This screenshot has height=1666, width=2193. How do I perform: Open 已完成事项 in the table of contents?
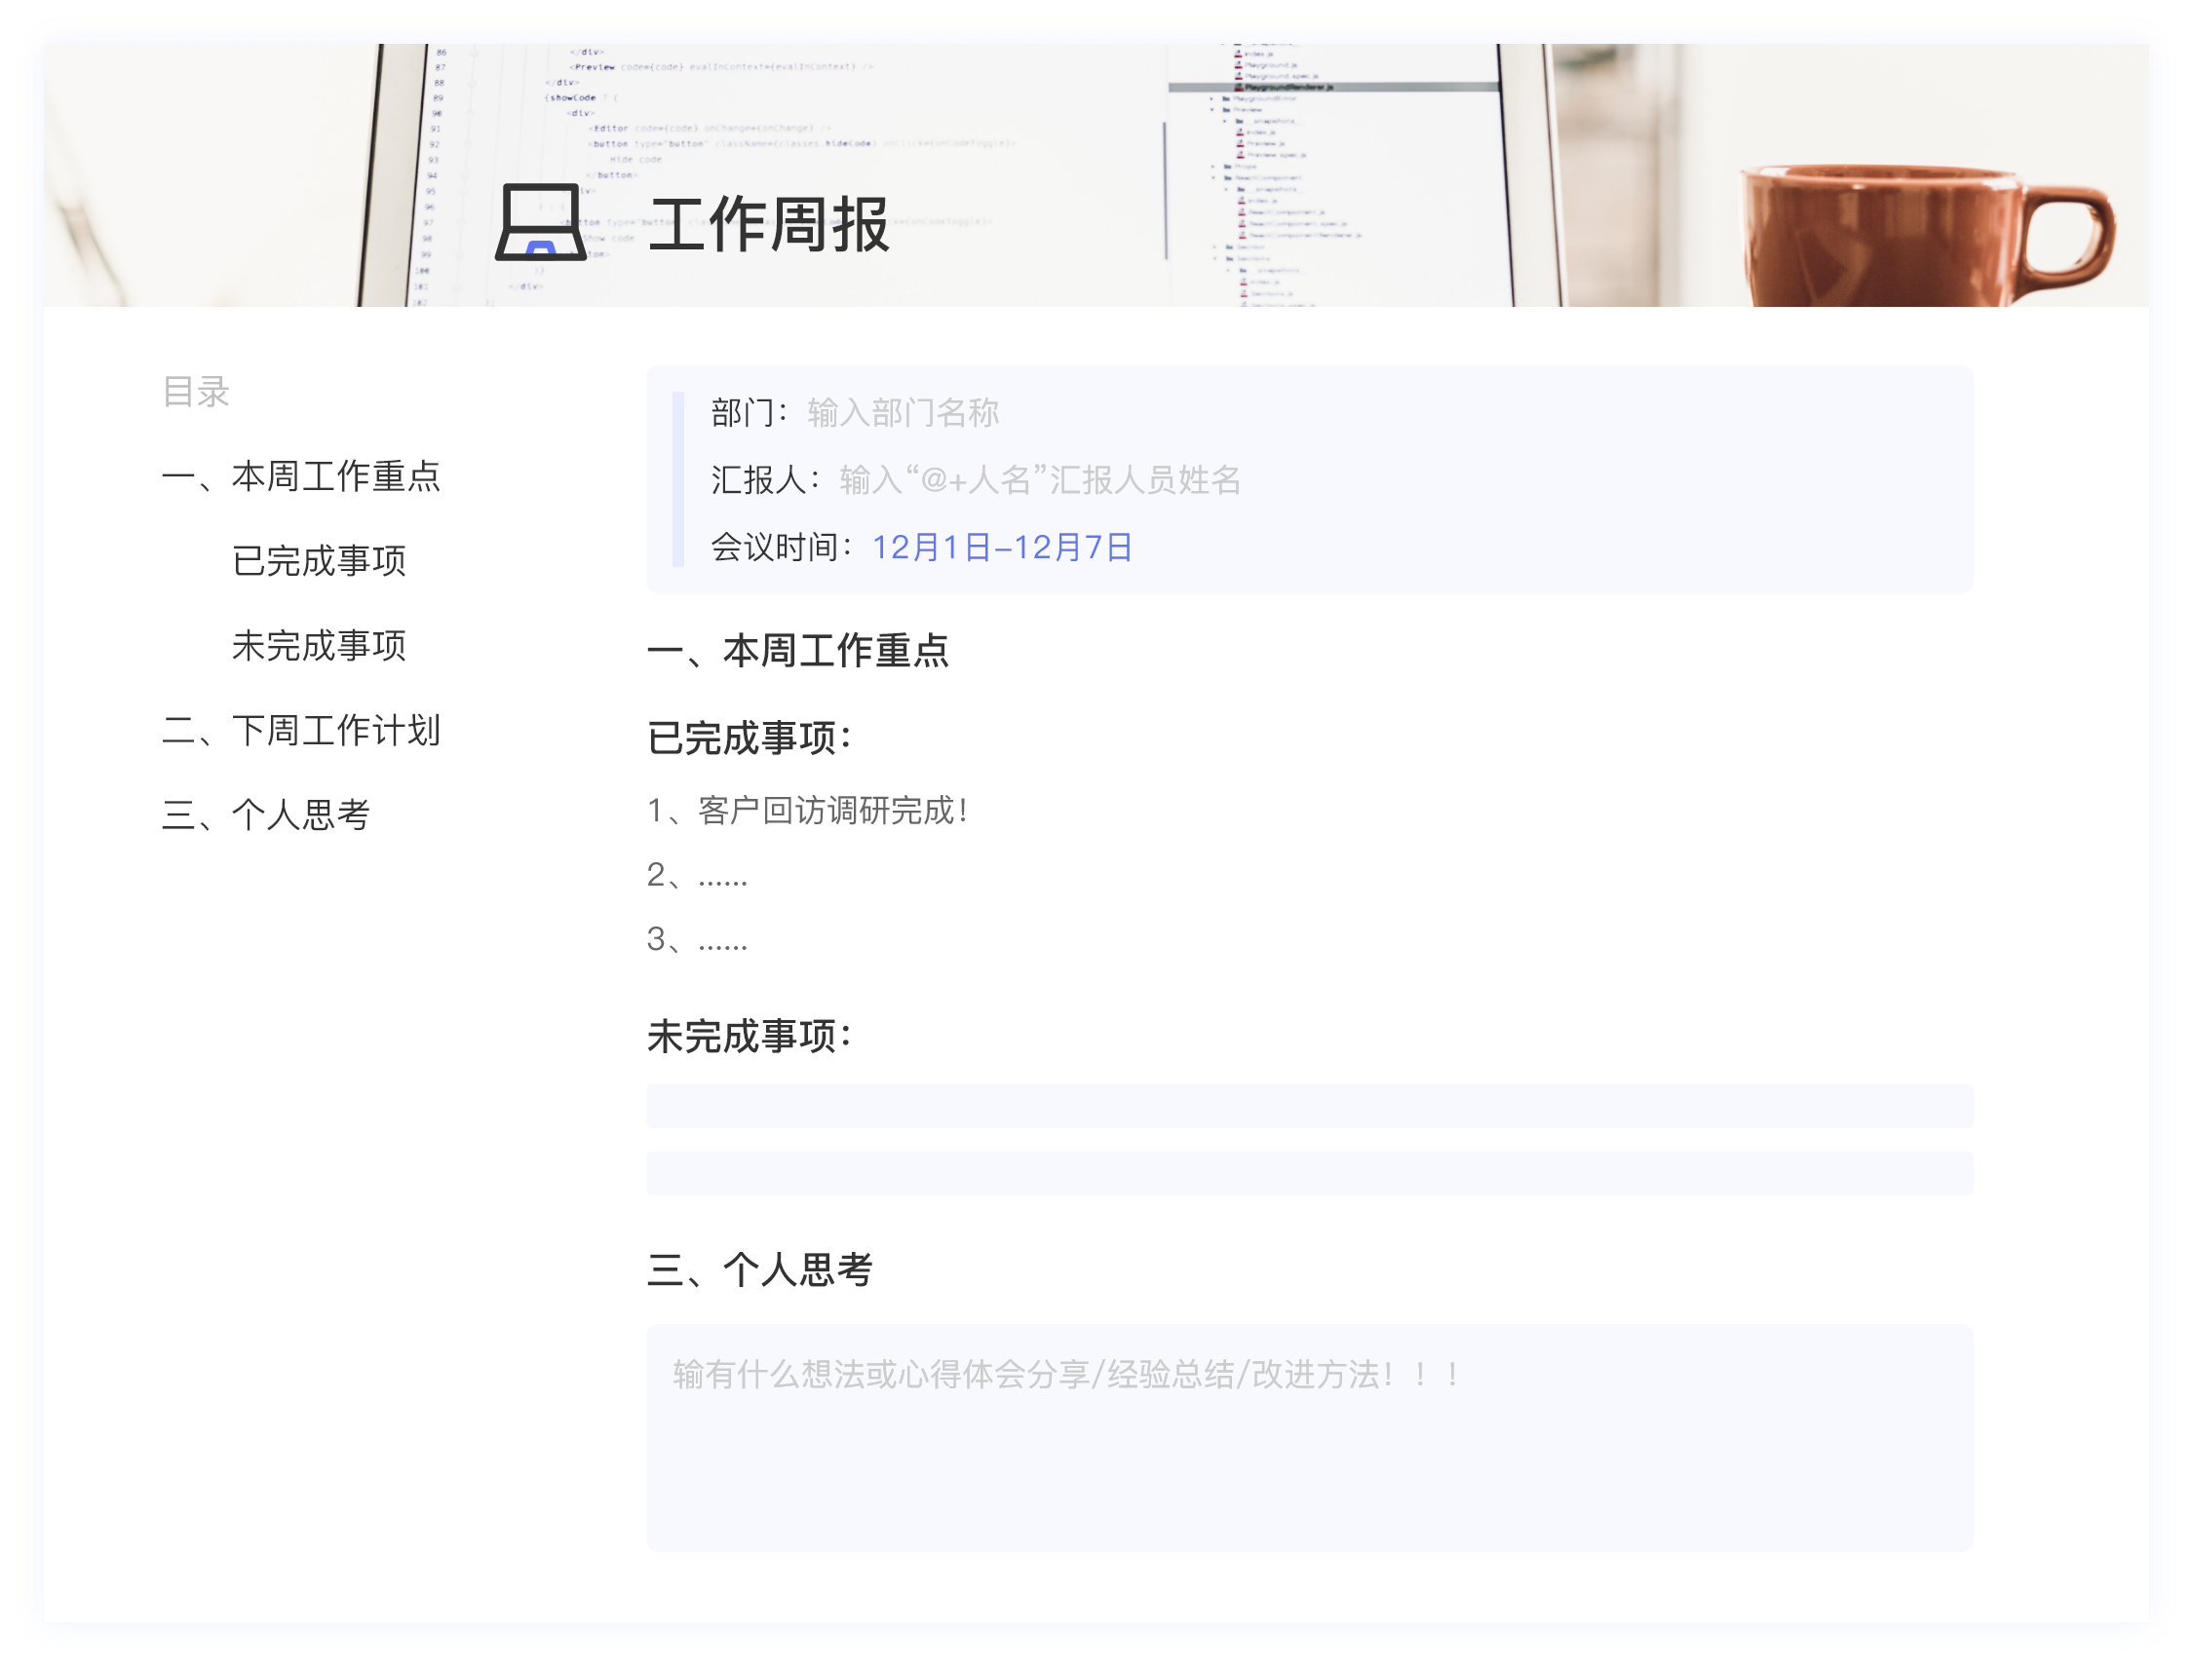point(319,561)
